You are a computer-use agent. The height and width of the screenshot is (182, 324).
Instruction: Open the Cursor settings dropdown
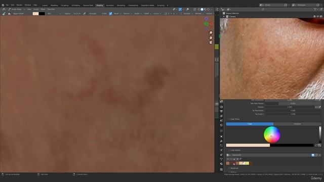pyautogui.click(x=157, y=14)
